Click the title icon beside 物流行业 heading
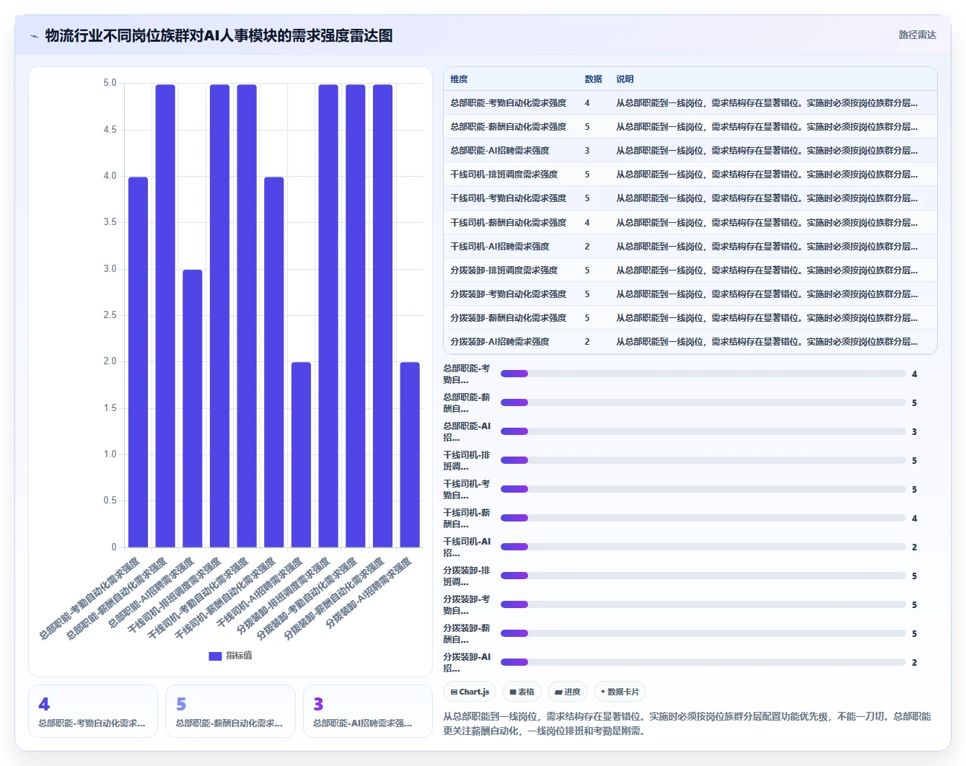Screen dimensions: 966x766 [34, 36]
